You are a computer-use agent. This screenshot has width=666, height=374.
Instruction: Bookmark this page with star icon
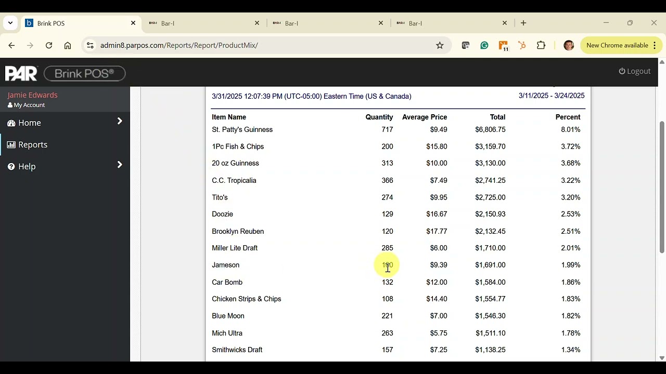(x=440, y=46)
